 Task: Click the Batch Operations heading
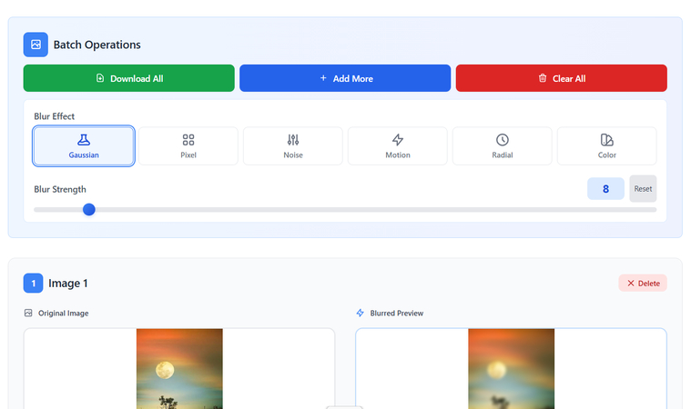pyautogui.click(x=97, y=45)
